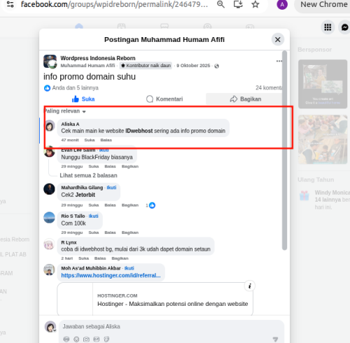Open the Wordpress Indonesia Reborn group link
Viewport: 350px width, 343px height.
pyautogui.click(x=98, y=58)
